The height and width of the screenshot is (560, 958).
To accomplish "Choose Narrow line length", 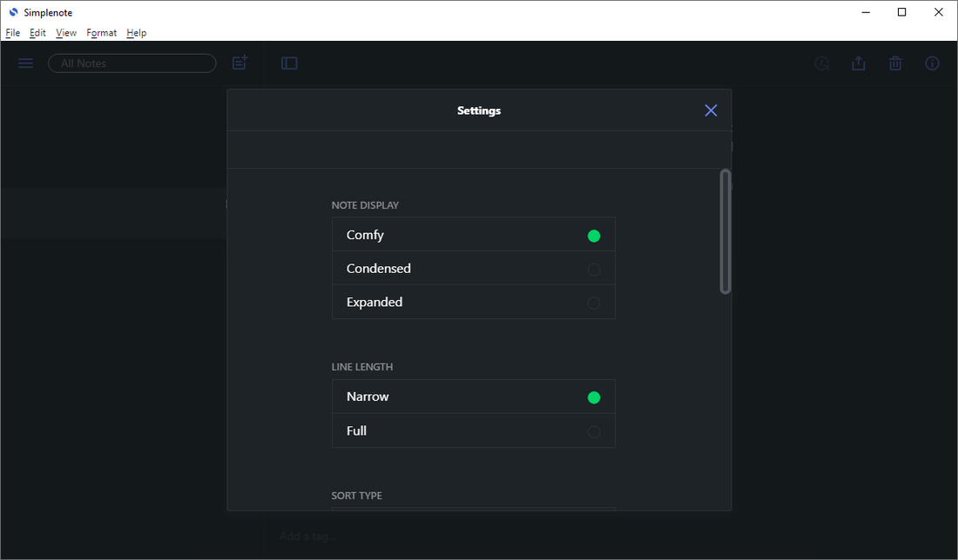I will pos(473,397).
